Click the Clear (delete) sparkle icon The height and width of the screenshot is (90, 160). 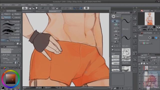pos(50,8)
